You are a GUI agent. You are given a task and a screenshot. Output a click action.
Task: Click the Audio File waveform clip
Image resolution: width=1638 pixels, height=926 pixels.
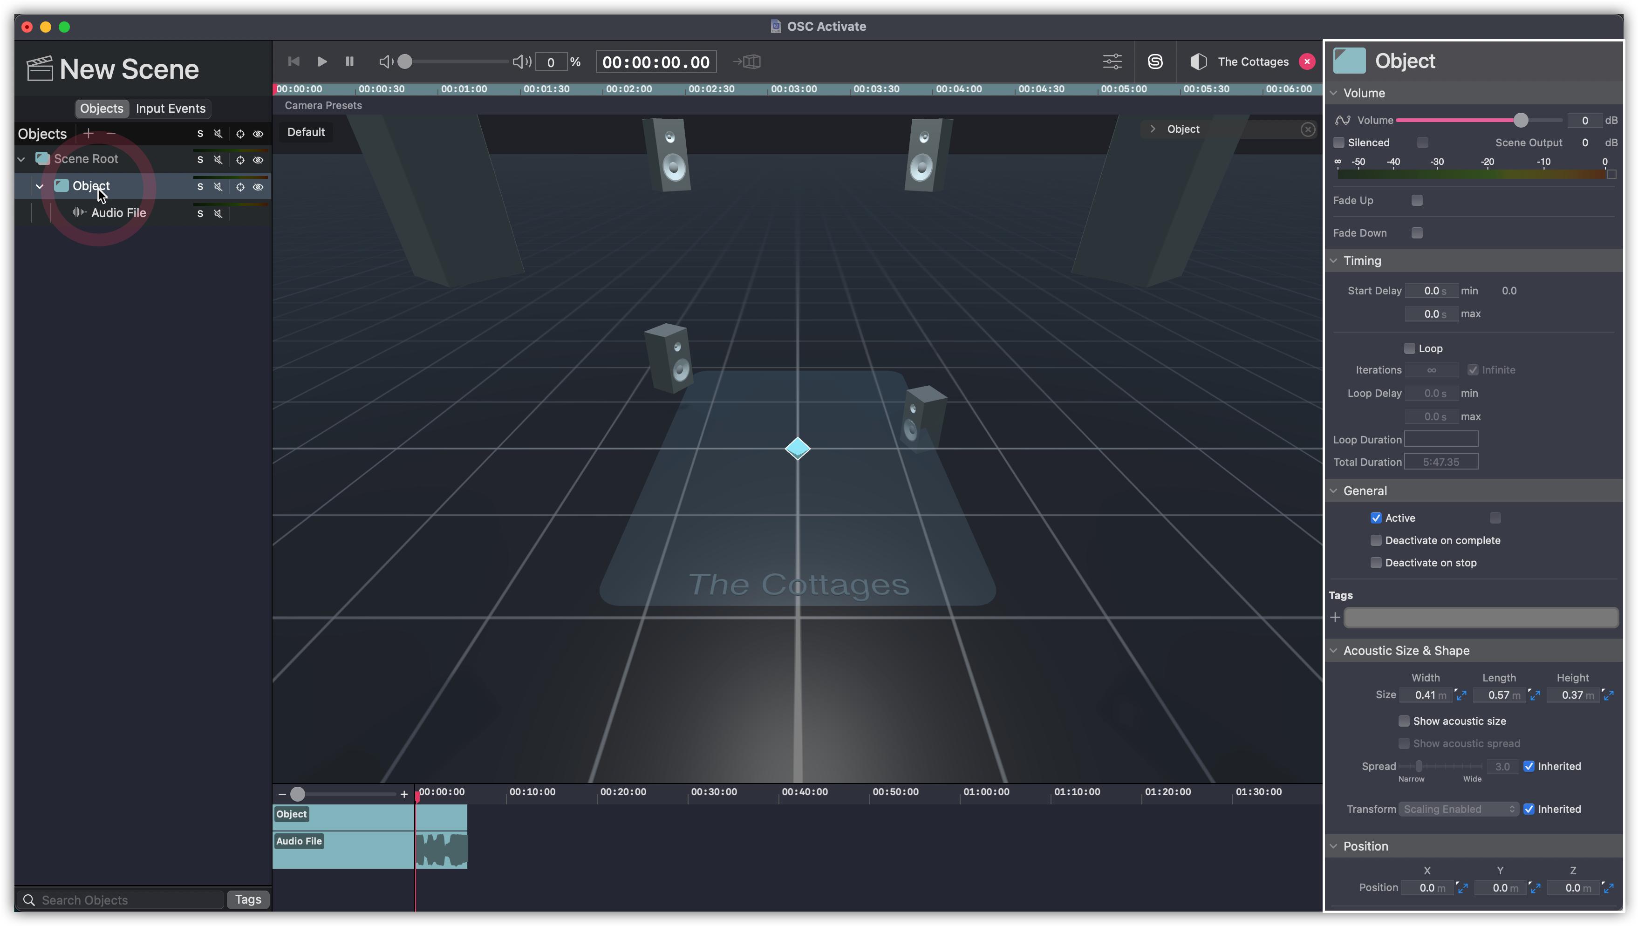tap(441, 850)
